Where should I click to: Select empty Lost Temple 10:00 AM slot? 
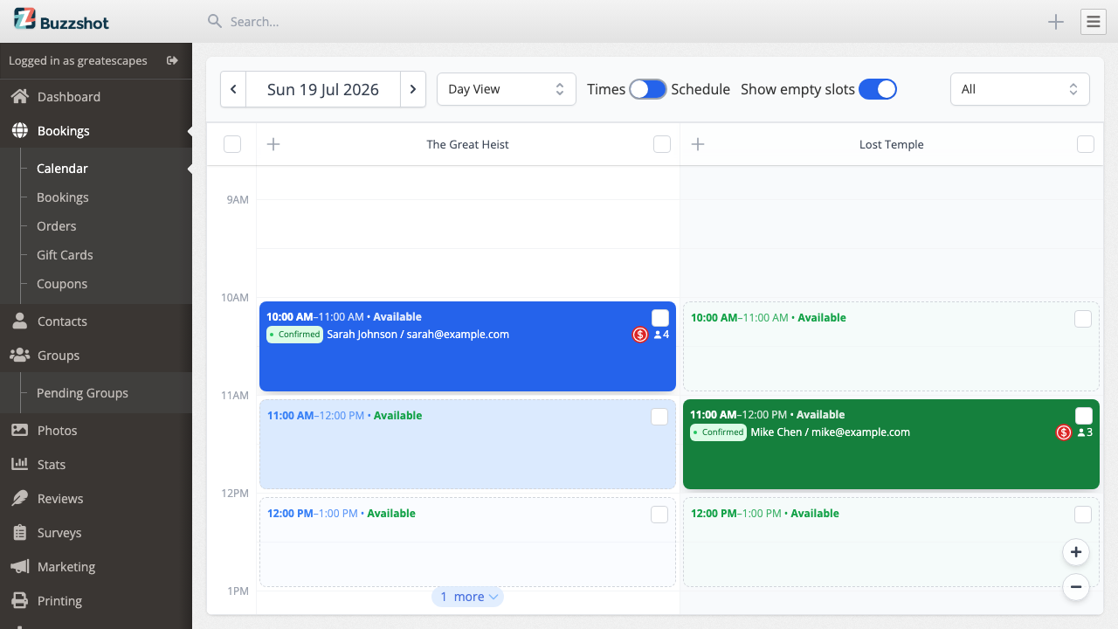click(x=891, y=346)
